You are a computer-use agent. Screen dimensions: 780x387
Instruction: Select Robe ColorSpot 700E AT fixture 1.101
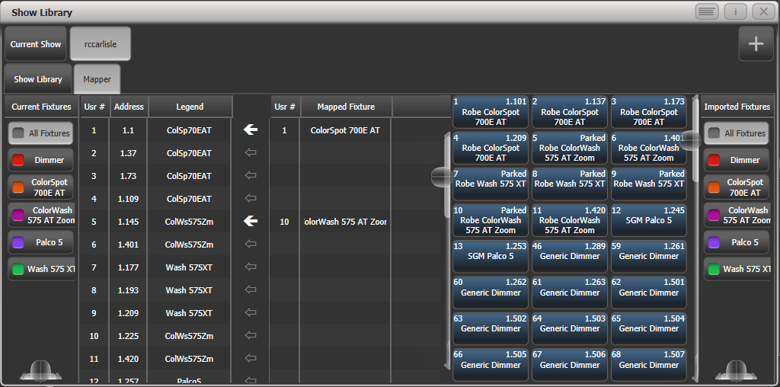pos(490,112)
